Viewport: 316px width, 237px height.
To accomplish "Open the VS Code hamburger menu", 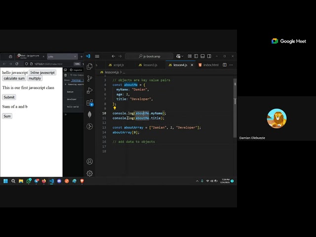I will [97, 56].
